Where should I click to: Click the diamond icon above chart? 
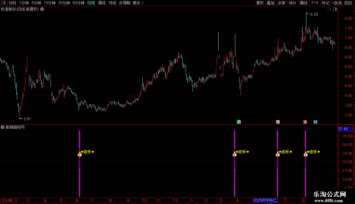click(x=329, y=9)
